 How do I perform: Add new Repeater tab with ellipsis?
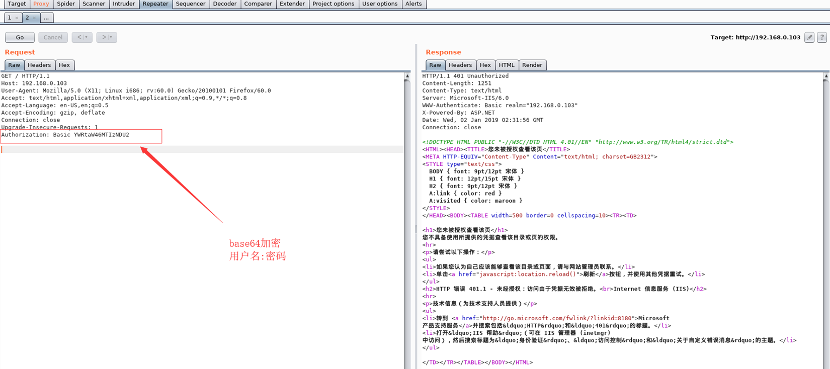46,18
